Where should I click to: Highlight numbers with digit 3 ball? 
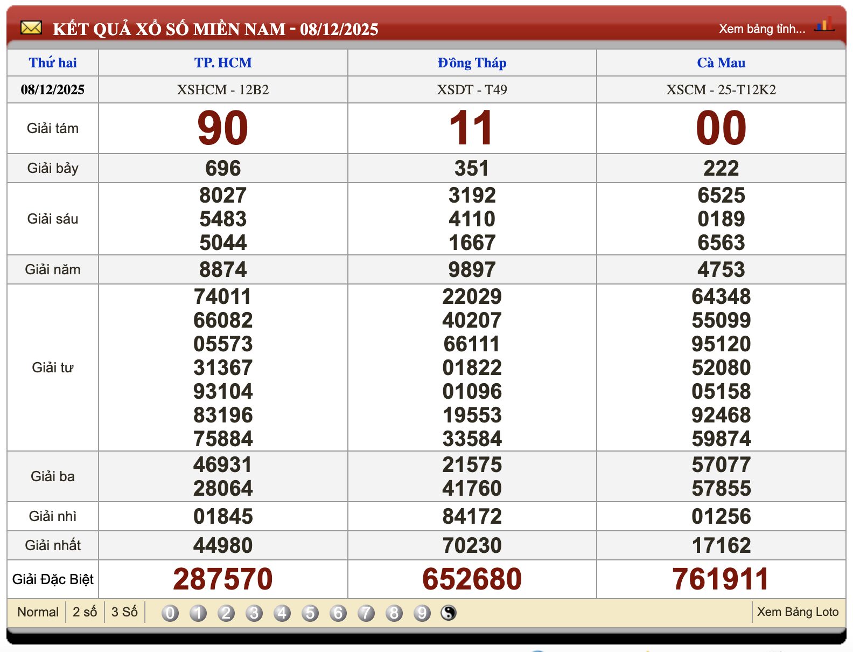254,613
